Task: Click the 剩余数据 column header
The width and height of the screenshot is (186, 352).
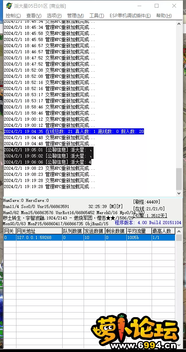Action: (116, 231)
